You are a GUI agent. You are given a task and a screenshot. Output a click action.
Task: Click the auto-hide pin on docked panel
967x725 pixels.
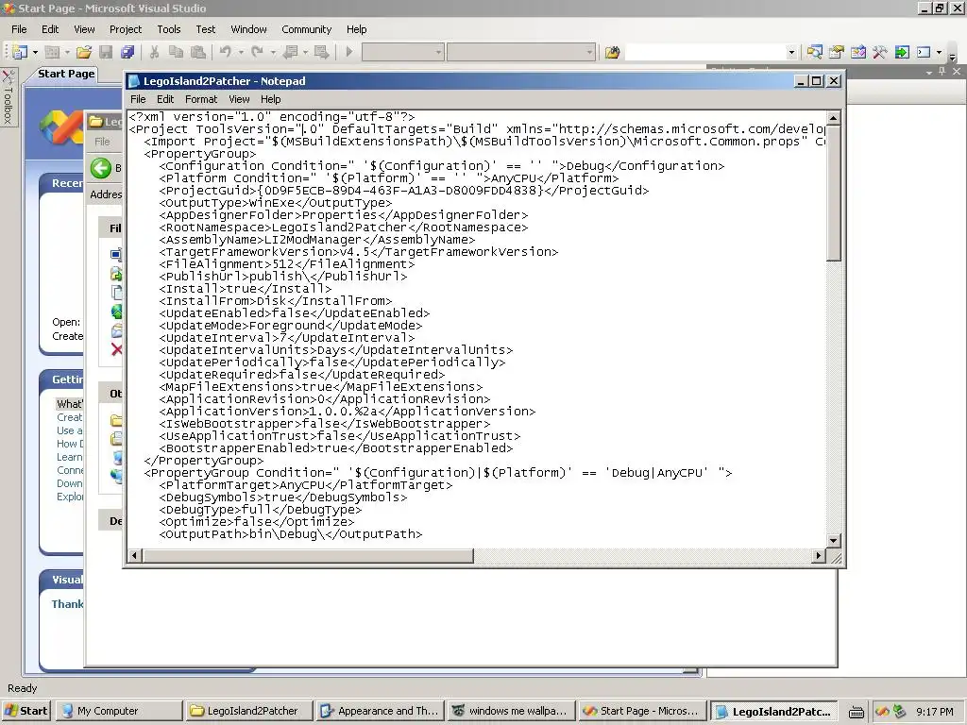click(942, 72)
